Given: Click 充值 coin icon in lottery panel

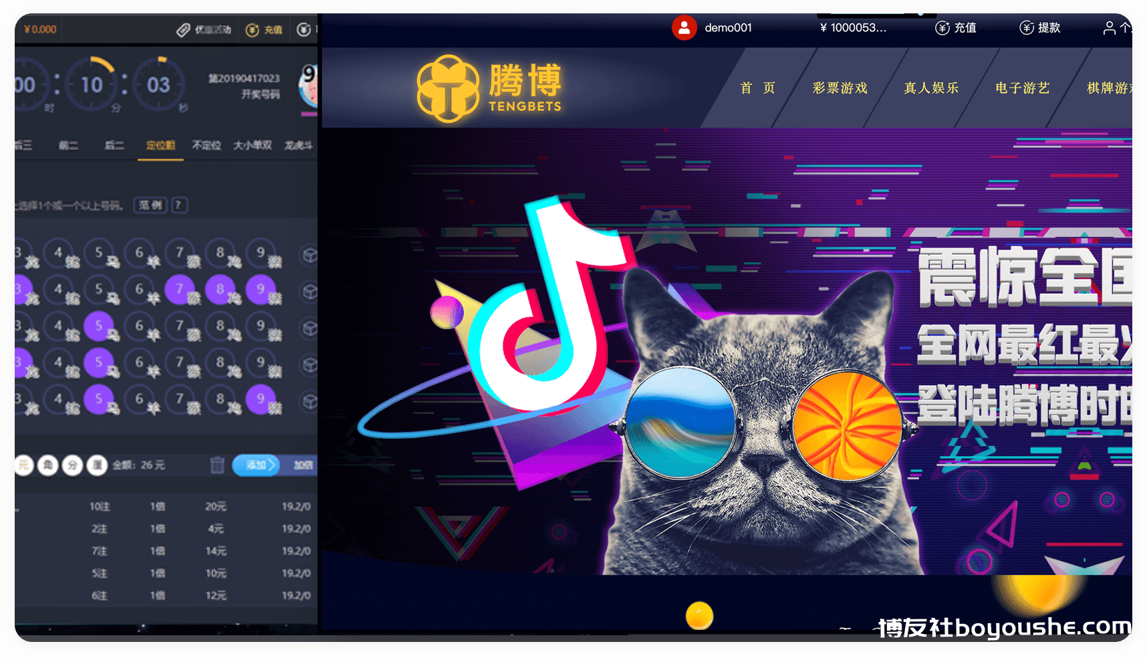Looking at the screenshot, I should point(252,30).
